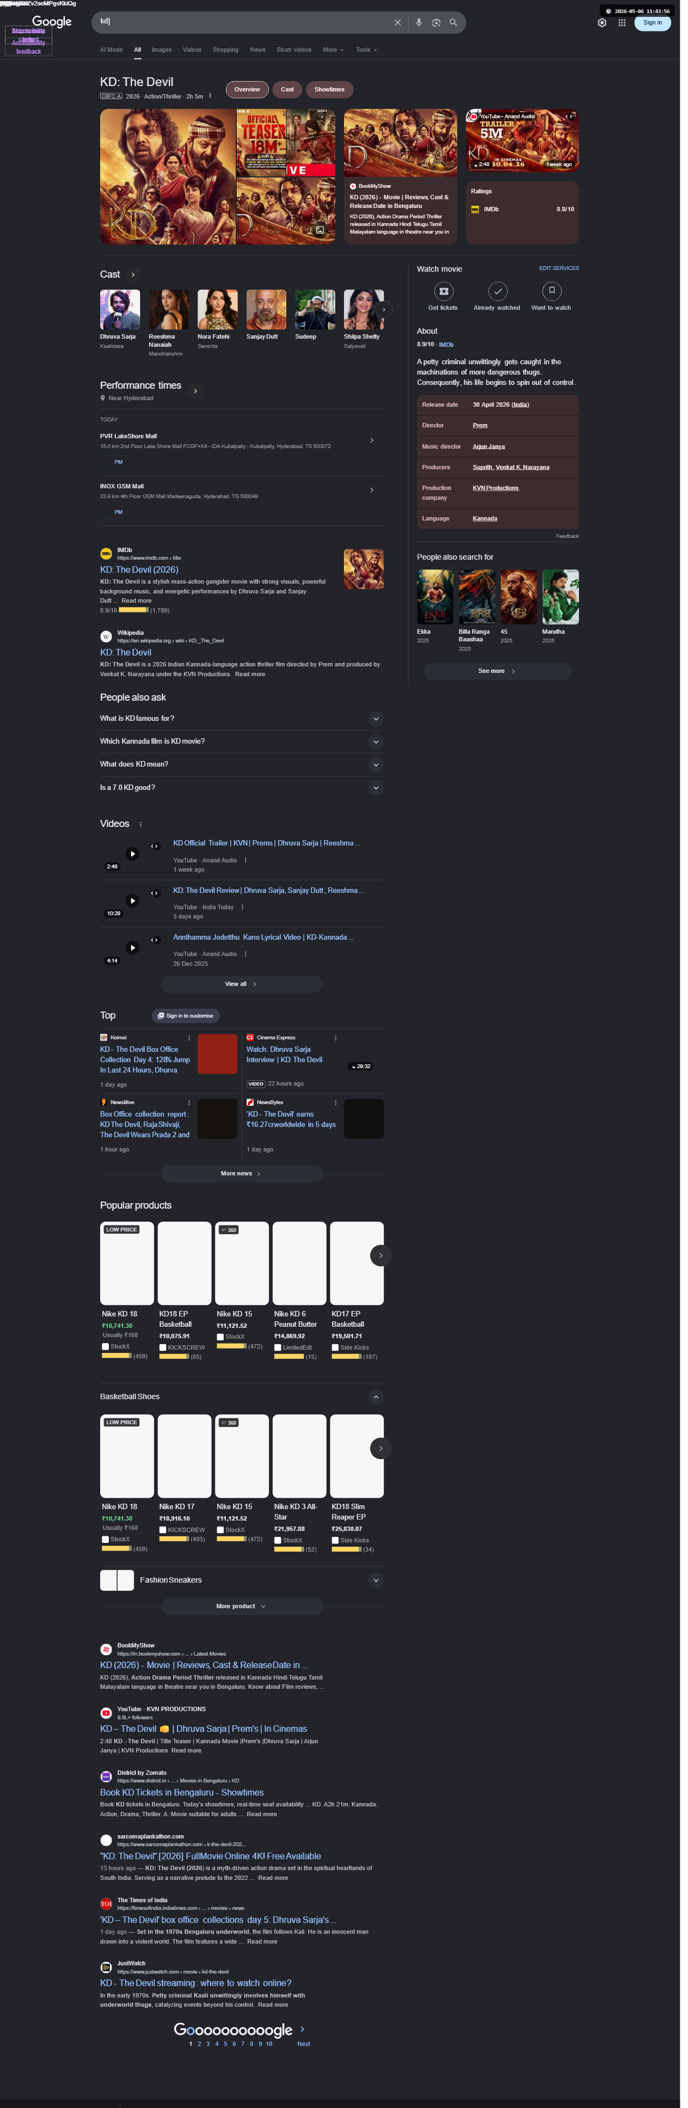
Task: Expand the Fashion Sneakers section
Action: click(x=376, y=1580)
